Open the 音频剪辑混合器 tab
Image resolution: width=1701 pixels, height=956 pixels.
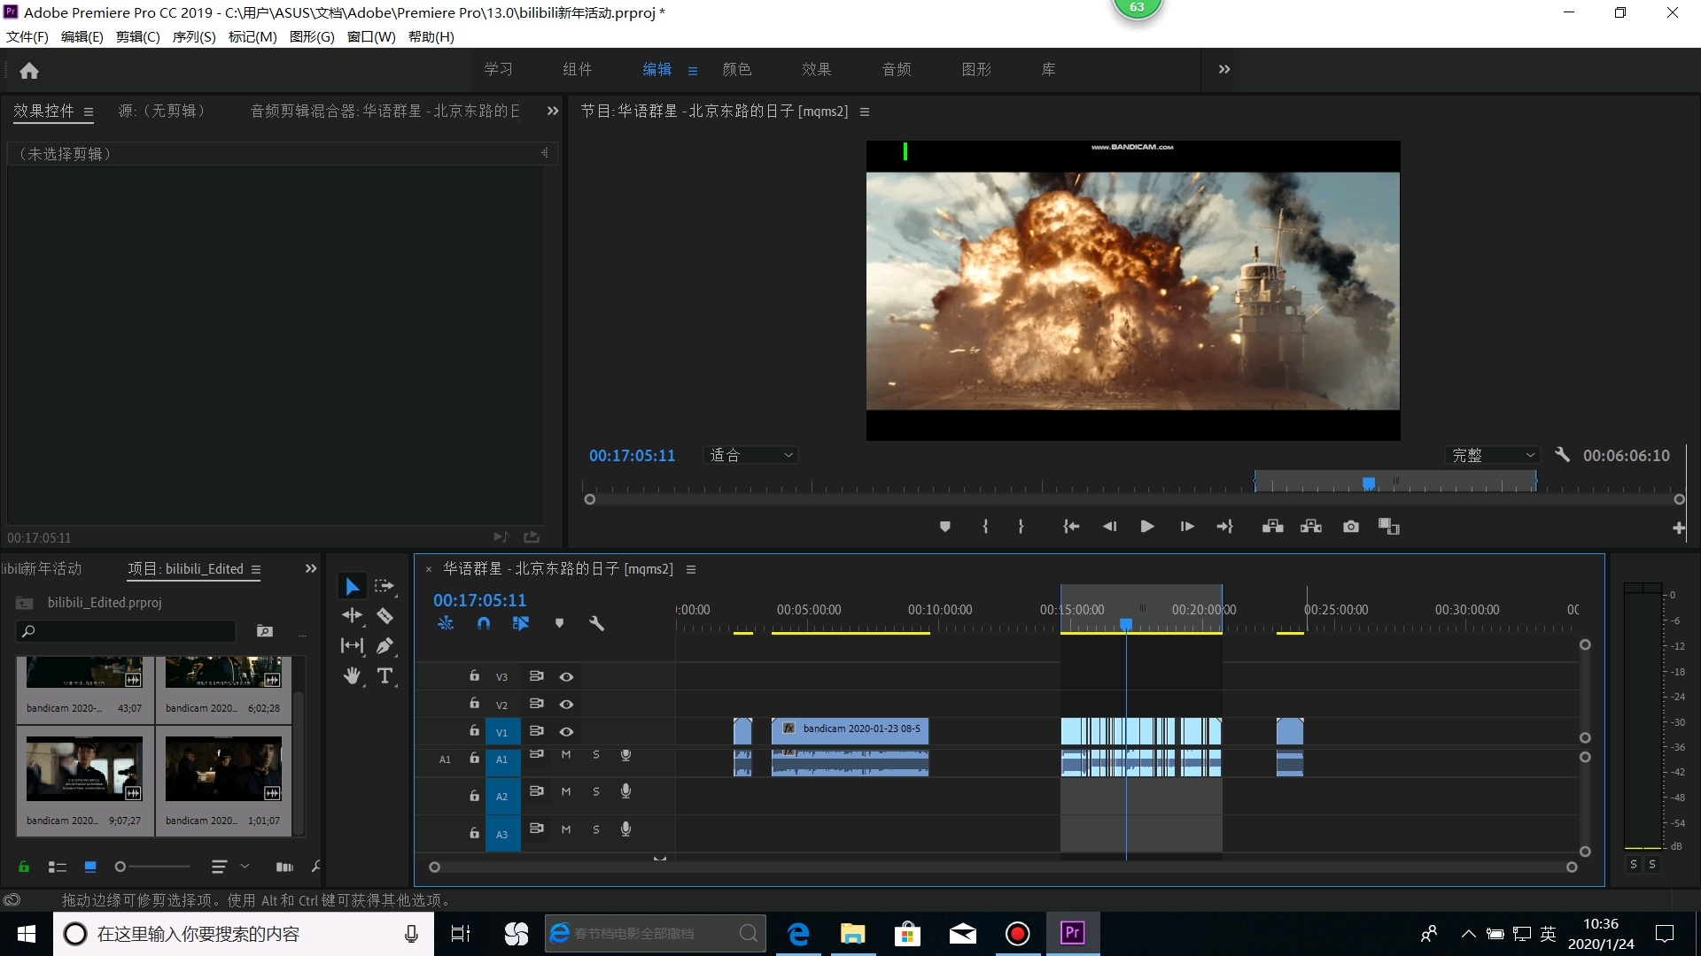[385, 111]
